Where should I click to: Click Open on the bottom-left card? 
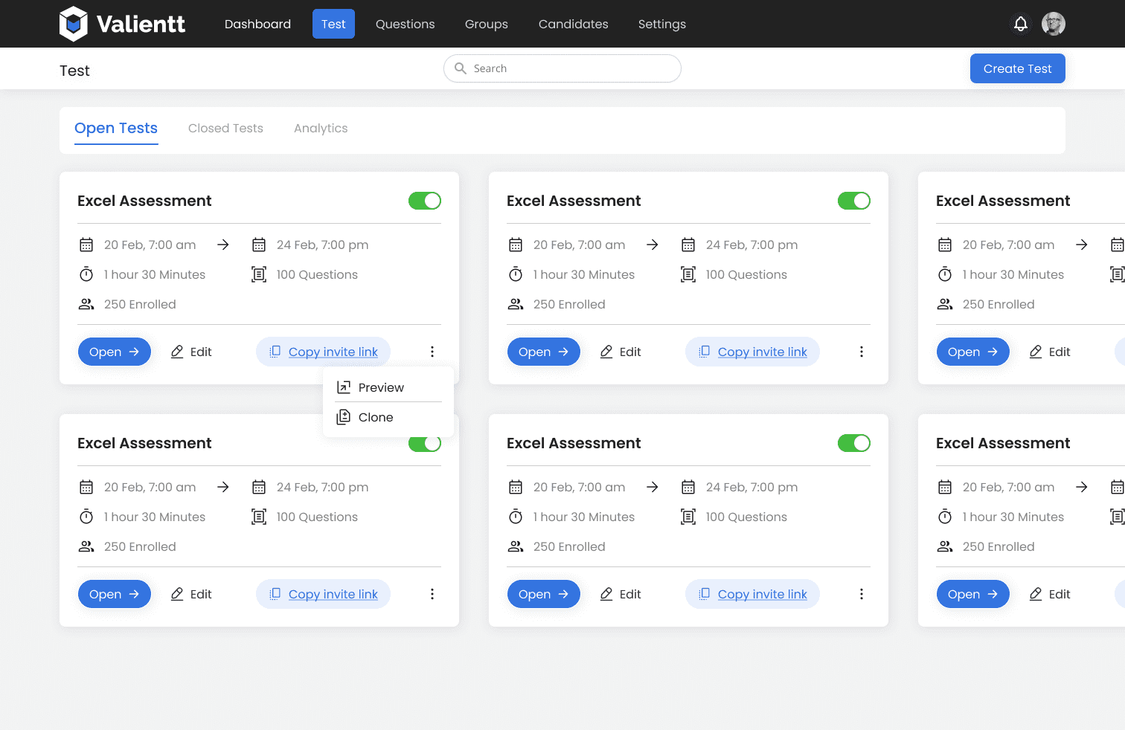(115, 594)
